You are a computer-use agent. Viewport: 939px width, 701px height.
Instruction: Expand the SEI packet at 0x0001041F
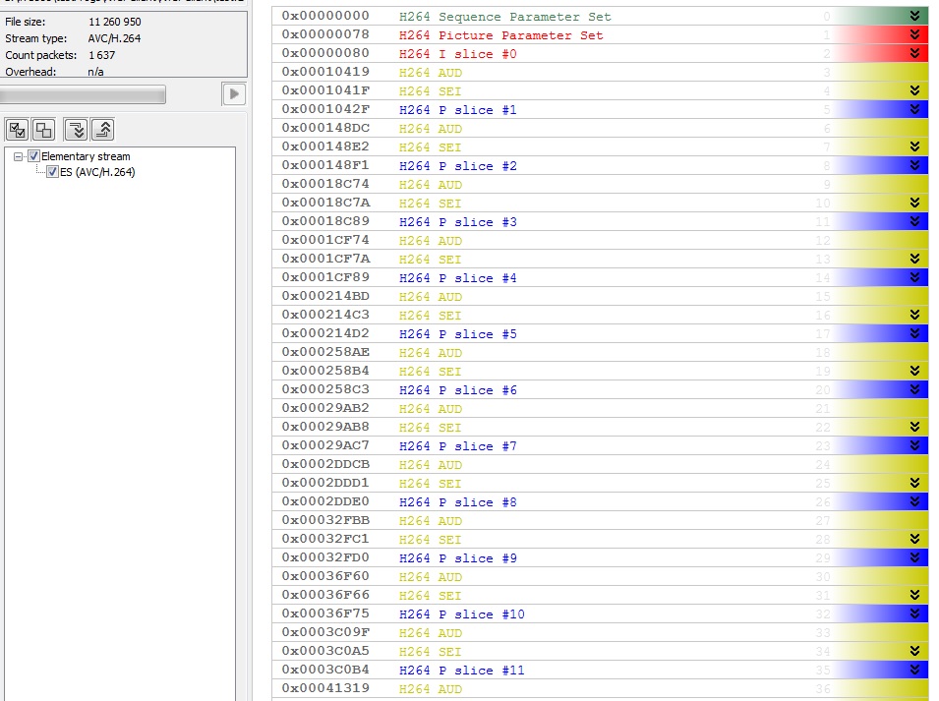[914, 91]
